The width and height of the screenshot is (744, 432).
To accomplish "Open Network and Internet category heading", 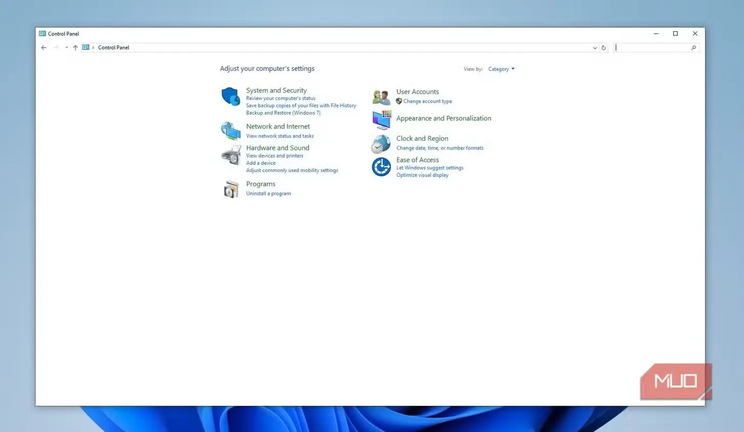I will click(278, 126).
